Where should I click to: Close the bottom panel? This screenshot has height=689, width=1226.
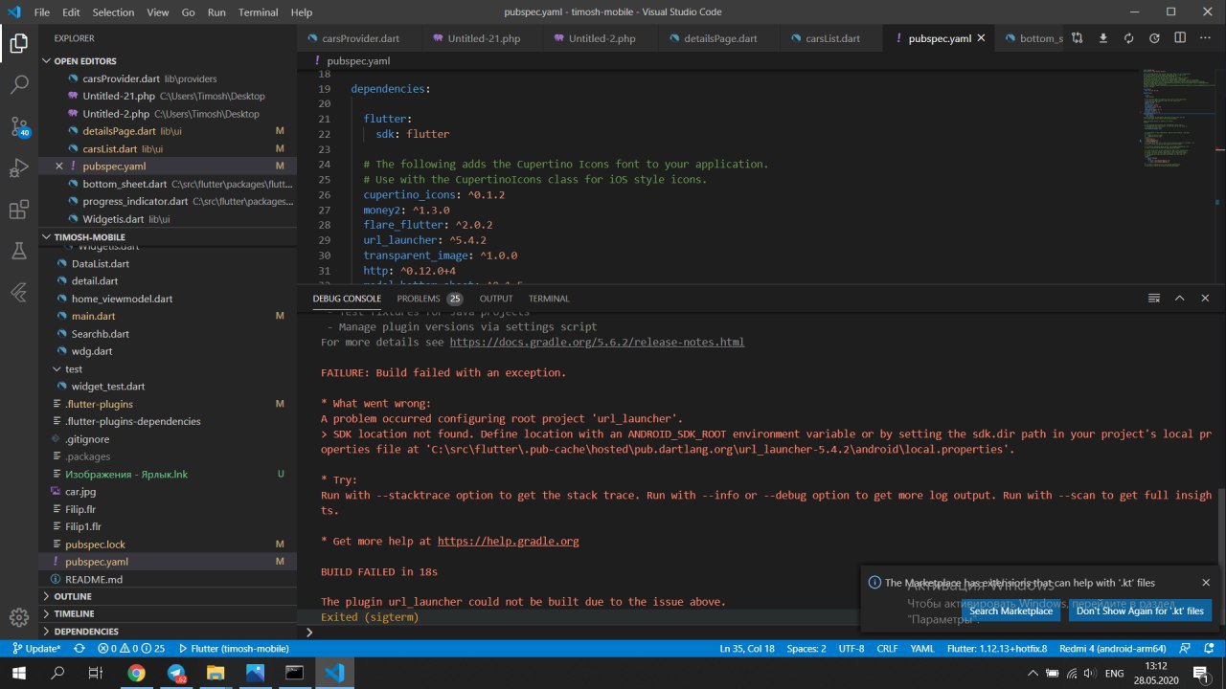tap(1205, 299)
